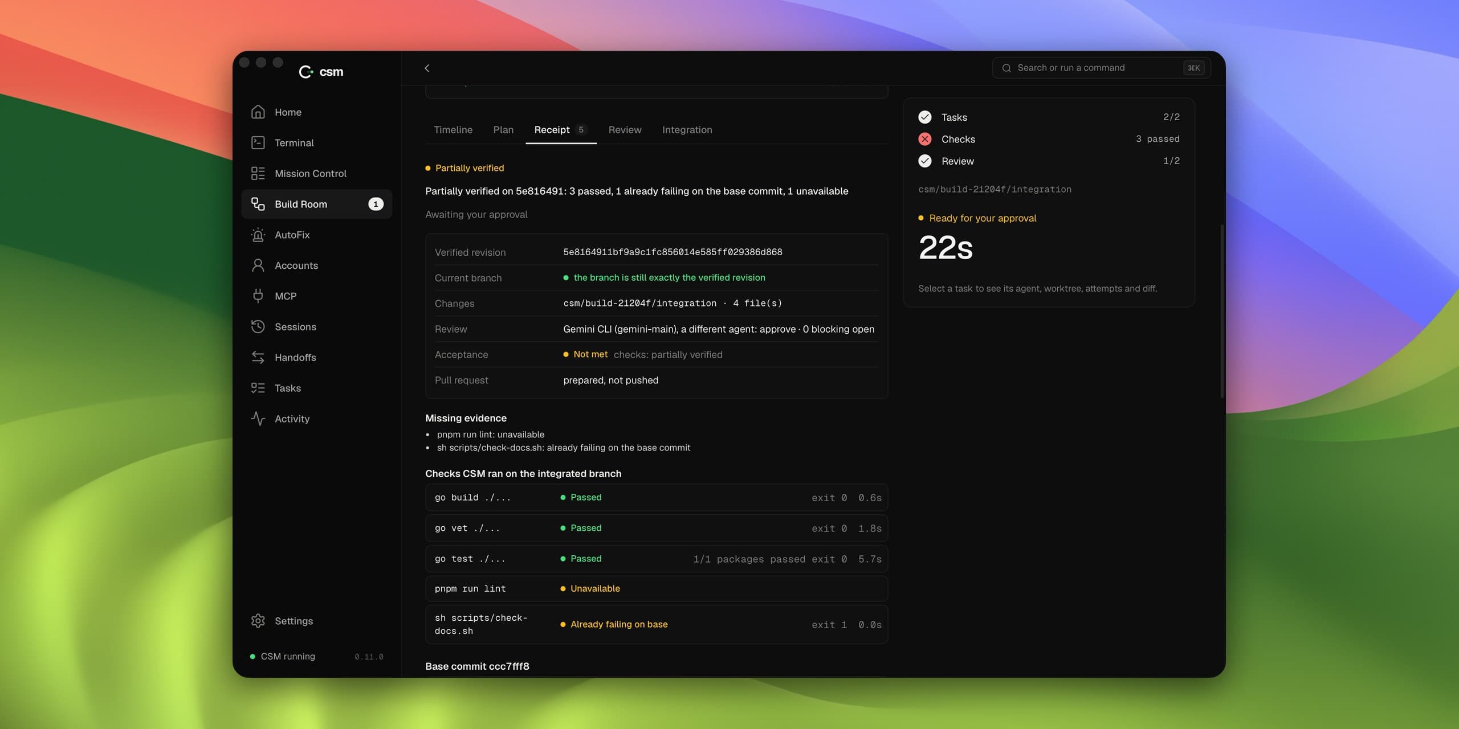Open the AutoFix siren icon

point(258,235)
